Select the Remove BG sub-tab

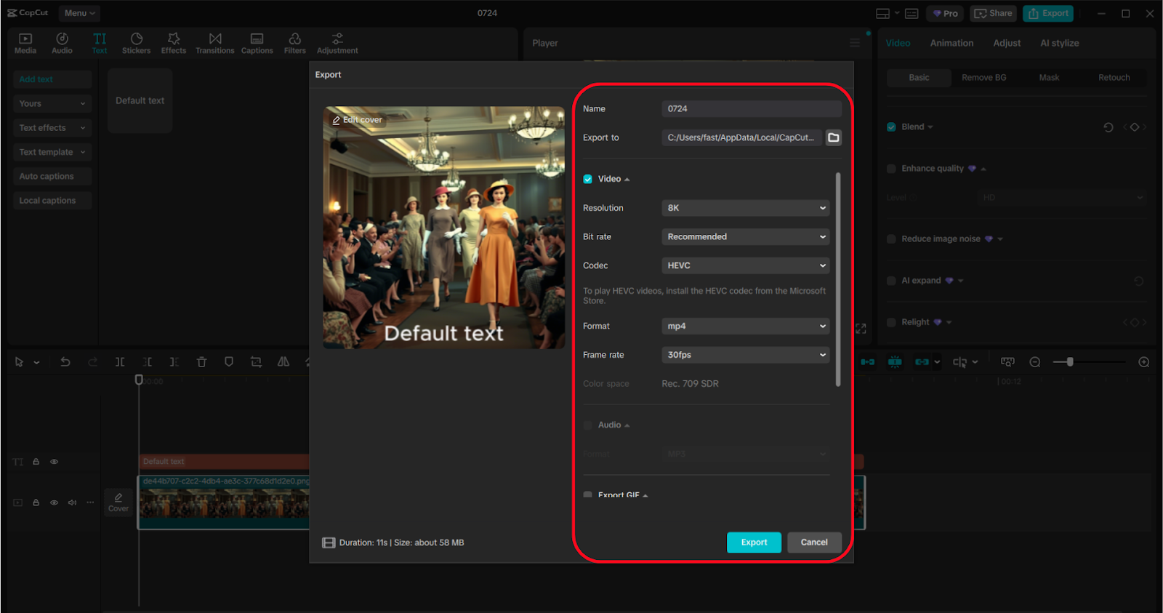pyautogui.click(x=983, y=78)
